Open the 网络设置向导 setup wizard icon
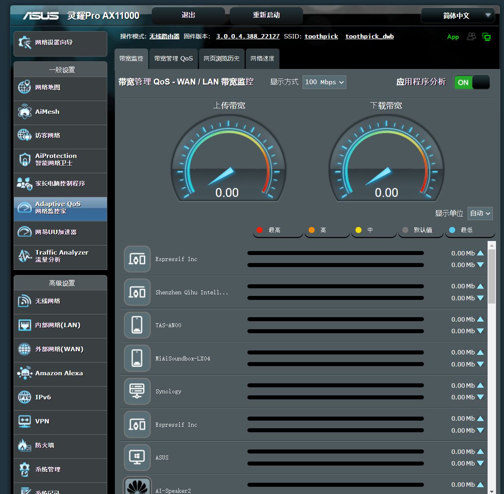The width and height of the screenshot is (504, 494). [24, 43]
